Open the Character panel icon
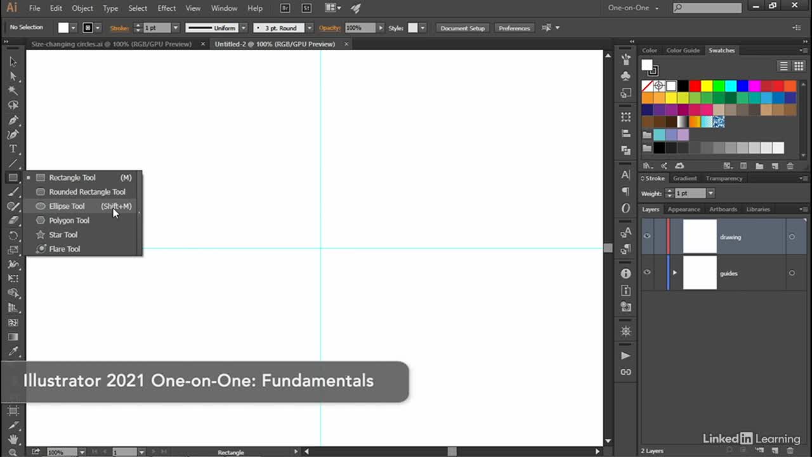Image resolution: width=812 pixels, height=457 pixels. click(x=626, y=175)
